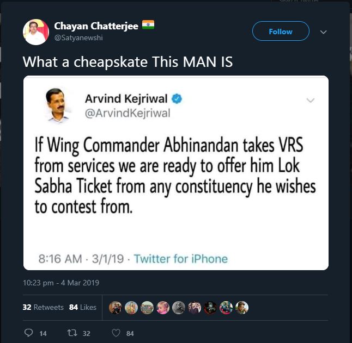Click first liker avatar in the row
The image size is (352, 343).
tap(116, 308)
